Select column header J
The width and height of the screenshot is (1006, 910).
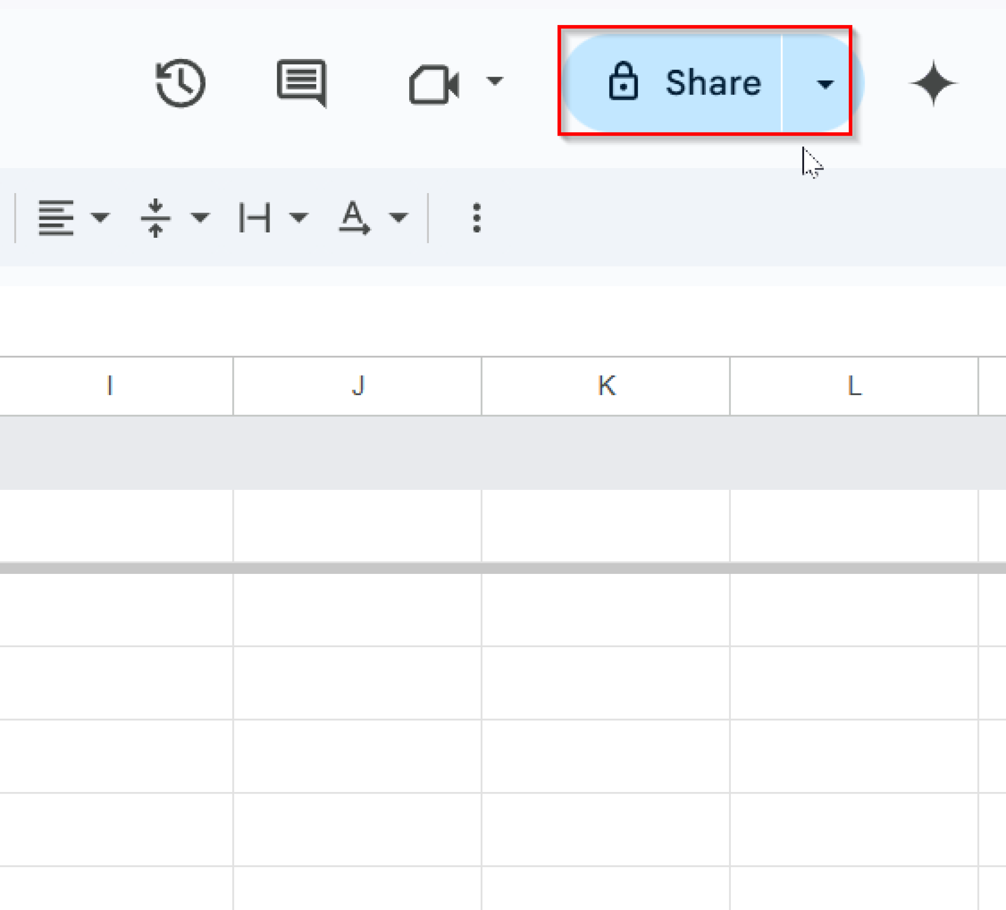click(357, 385)
